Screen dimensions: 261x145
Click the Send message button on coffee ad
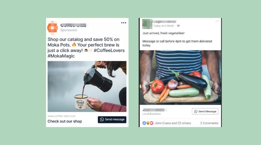(x=112, y=120)
